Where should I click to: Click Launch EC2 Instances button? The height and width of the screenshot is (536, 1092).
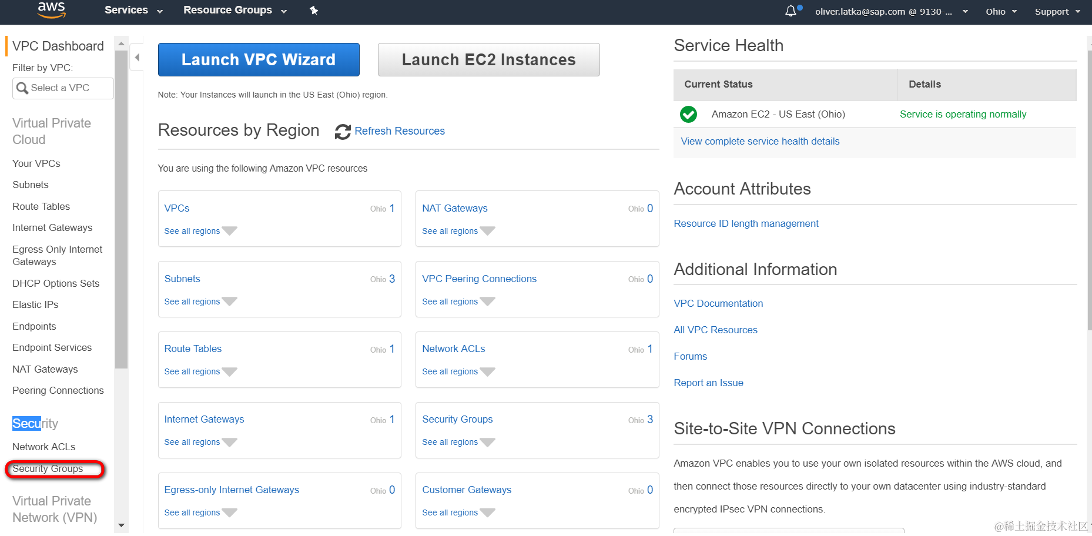[x=488, y=59]
